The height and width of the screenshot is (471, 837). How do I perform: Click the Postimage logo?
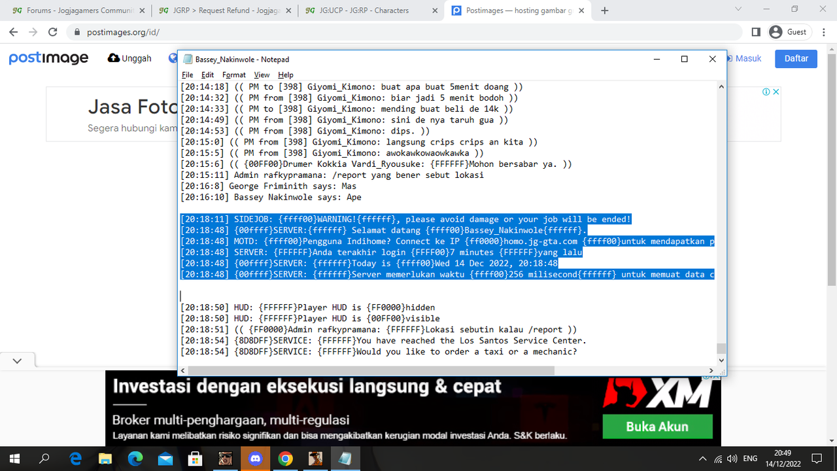click(48, 58)
